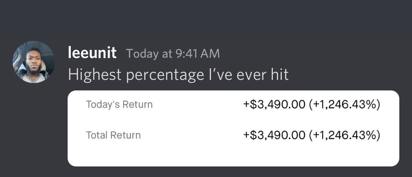
Task: Click the (+1,246.43%) percentage in Total Return
Action: click(344, 135)
